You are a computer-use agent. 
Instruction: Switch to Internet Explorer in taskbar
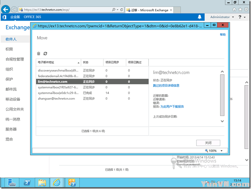point(57,183)
